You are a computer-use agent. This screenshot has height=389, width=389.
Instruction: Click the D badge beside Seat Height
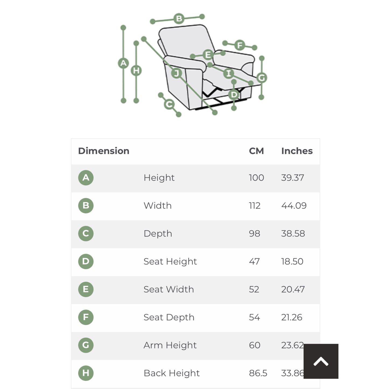86,261
